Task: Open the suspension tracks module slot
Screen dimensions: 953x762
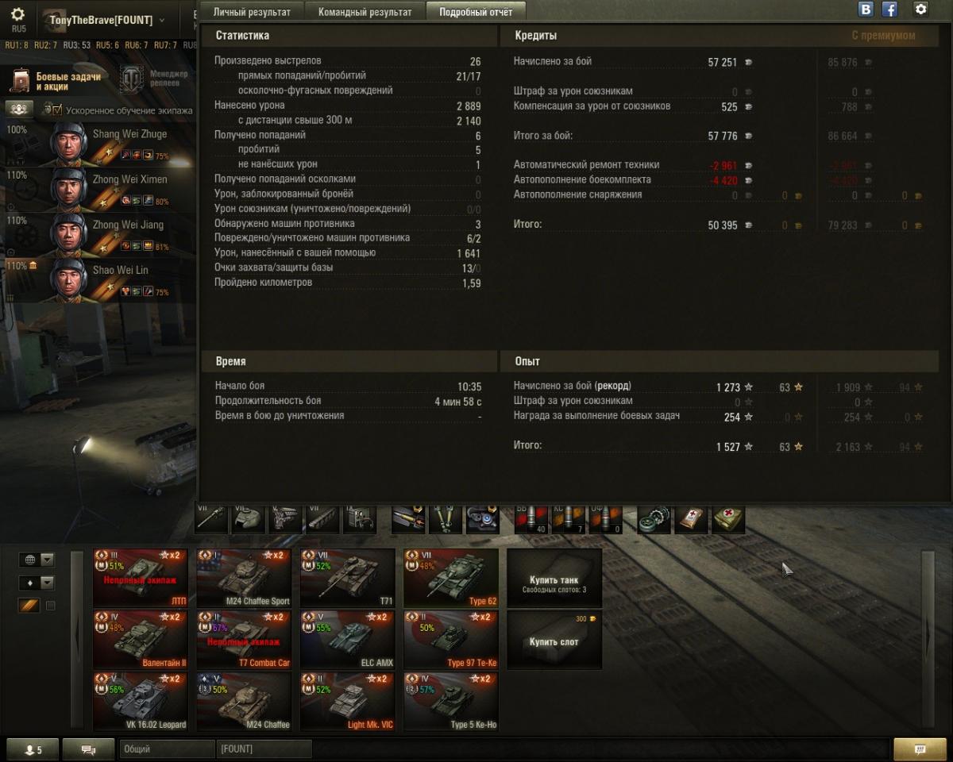Action: (x=322, y=518)
